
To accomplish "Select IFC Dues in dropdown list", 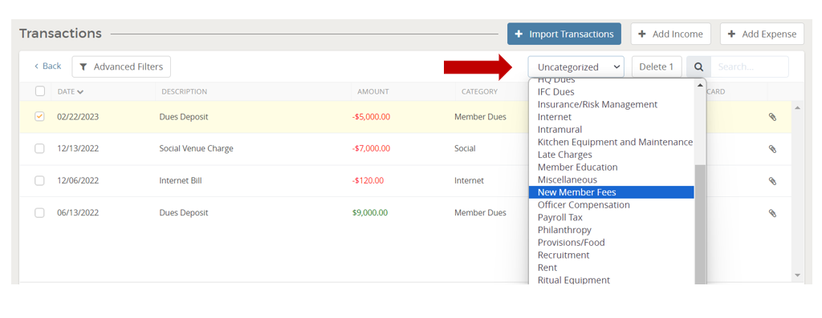I will click(x=611, y=92).
